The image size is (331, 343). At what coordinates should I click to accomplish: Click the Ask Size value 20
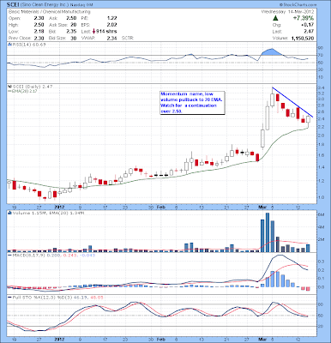point(73,25)
